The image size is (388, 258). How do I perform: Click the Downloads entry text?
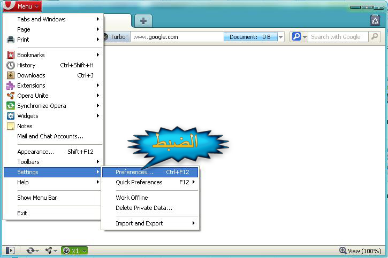tap(31, 75)
